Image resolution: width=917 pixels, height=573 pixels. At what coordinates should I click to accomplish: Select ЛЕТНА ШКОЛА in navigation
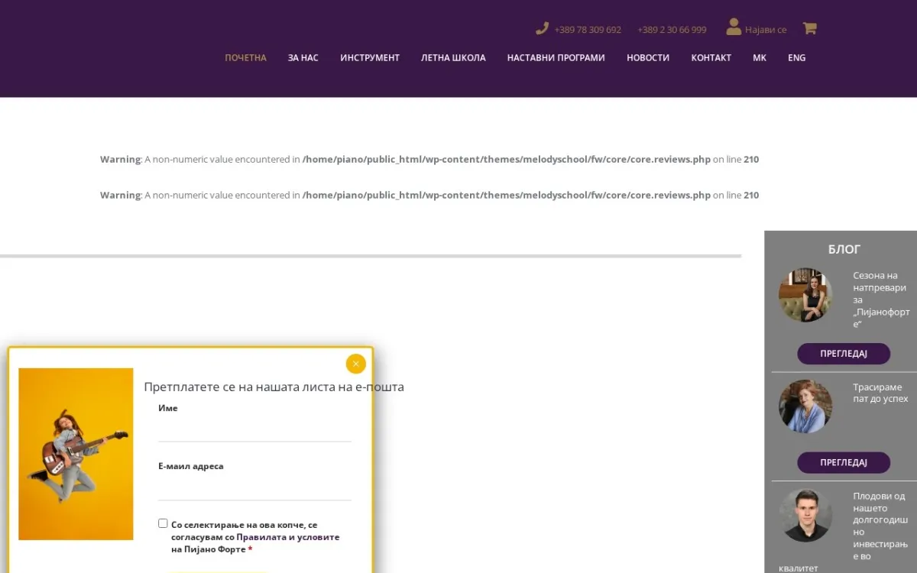point(453,58)
